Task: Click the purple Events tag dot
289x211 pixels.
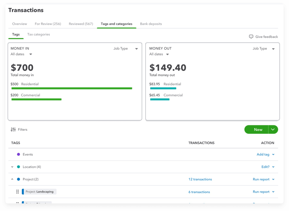Action: 18,154
